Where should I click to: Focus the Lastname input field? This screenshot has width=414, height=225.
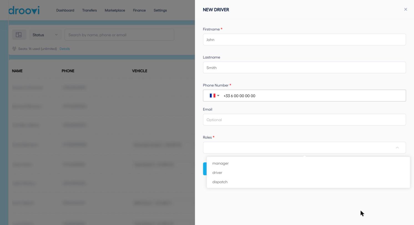[x=304, y=68]
